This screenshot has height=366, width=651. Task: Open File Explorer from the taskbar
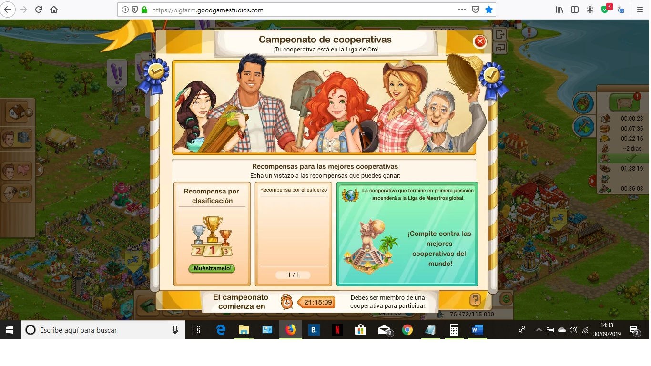pos(244,330)
